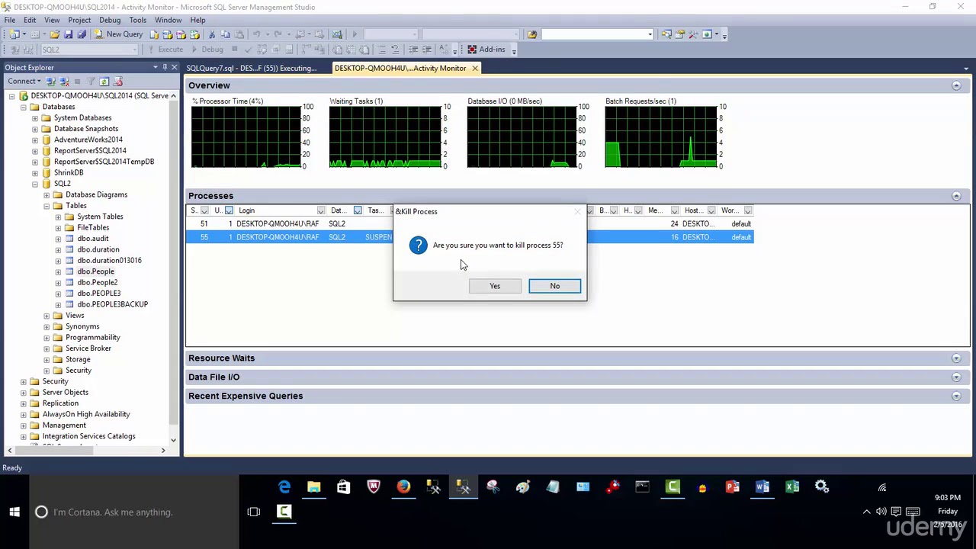Open Microsoft Edge from taskbar

tap(284, 486)
